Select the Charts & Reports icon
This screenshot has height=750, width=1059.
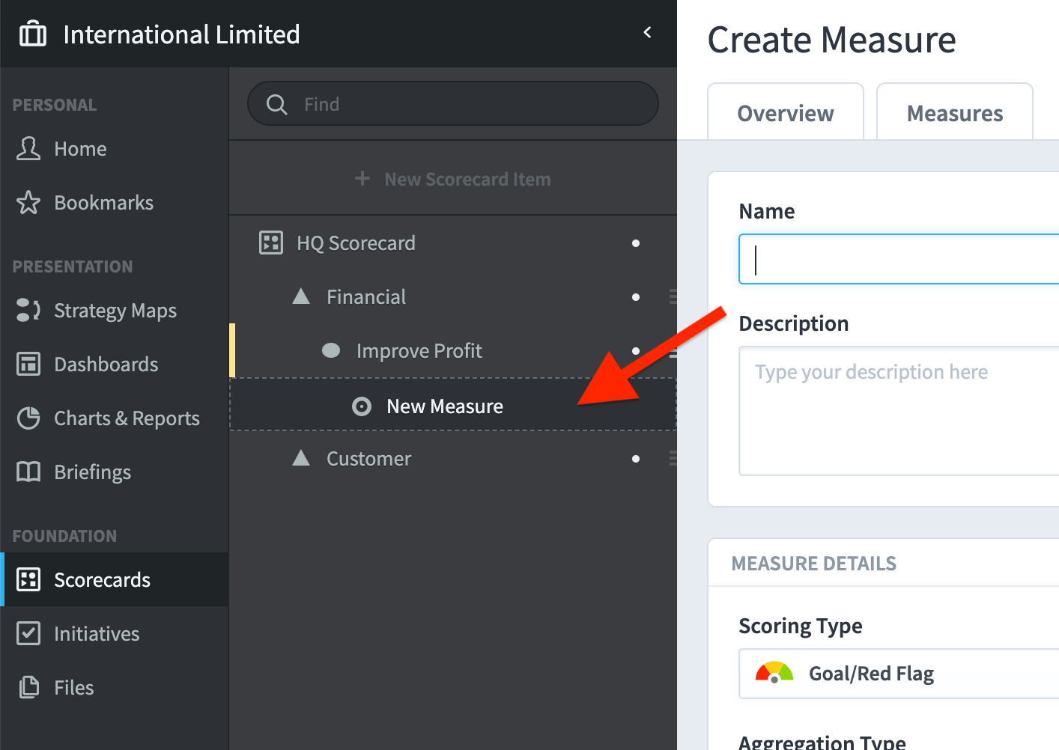pyautogui.click(x=28, y=418)
